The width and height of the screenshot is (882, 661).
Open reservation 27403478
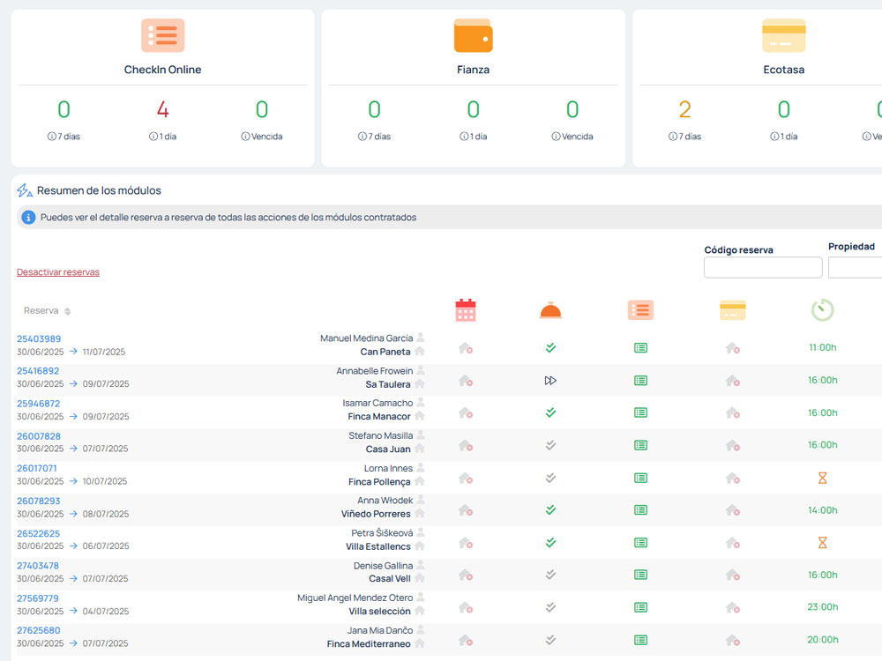coord(38,566)
